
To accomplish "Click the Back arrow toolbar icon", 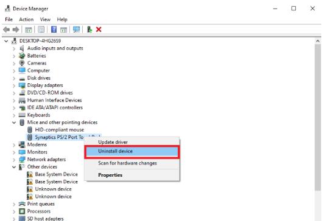I will tap(7, 30).
